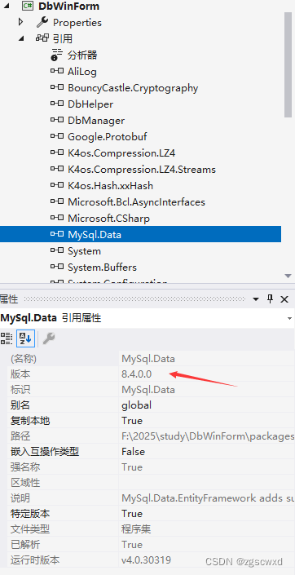This screenshot has height=575, width=295.
Task: Click the DbHelper reference icon
Action: coord(57,104)
